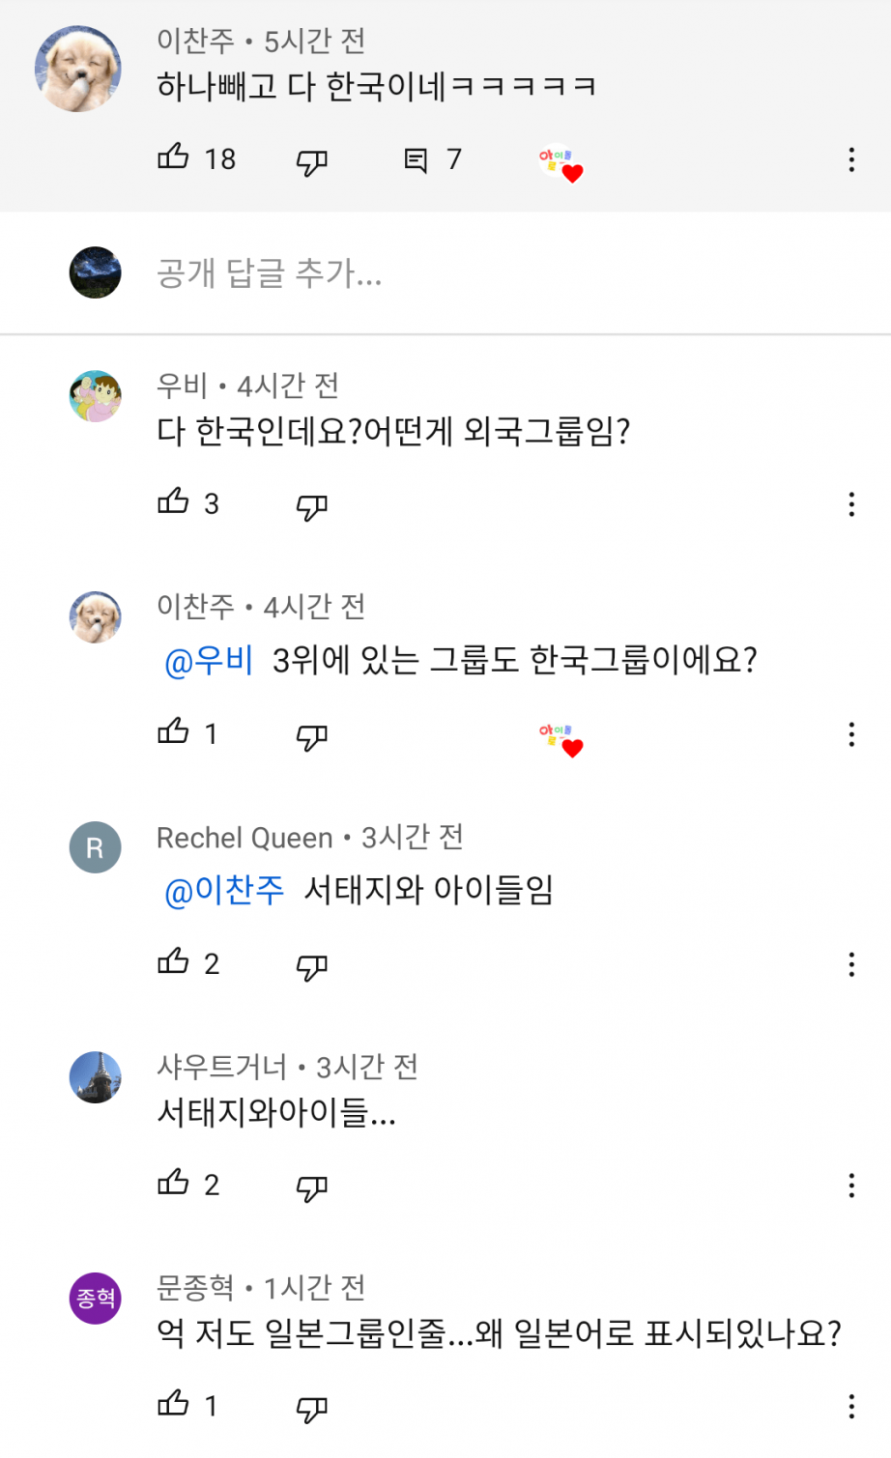
Task: Dislike Rechel Queen's reply
Action: click(x=311, y=966)
